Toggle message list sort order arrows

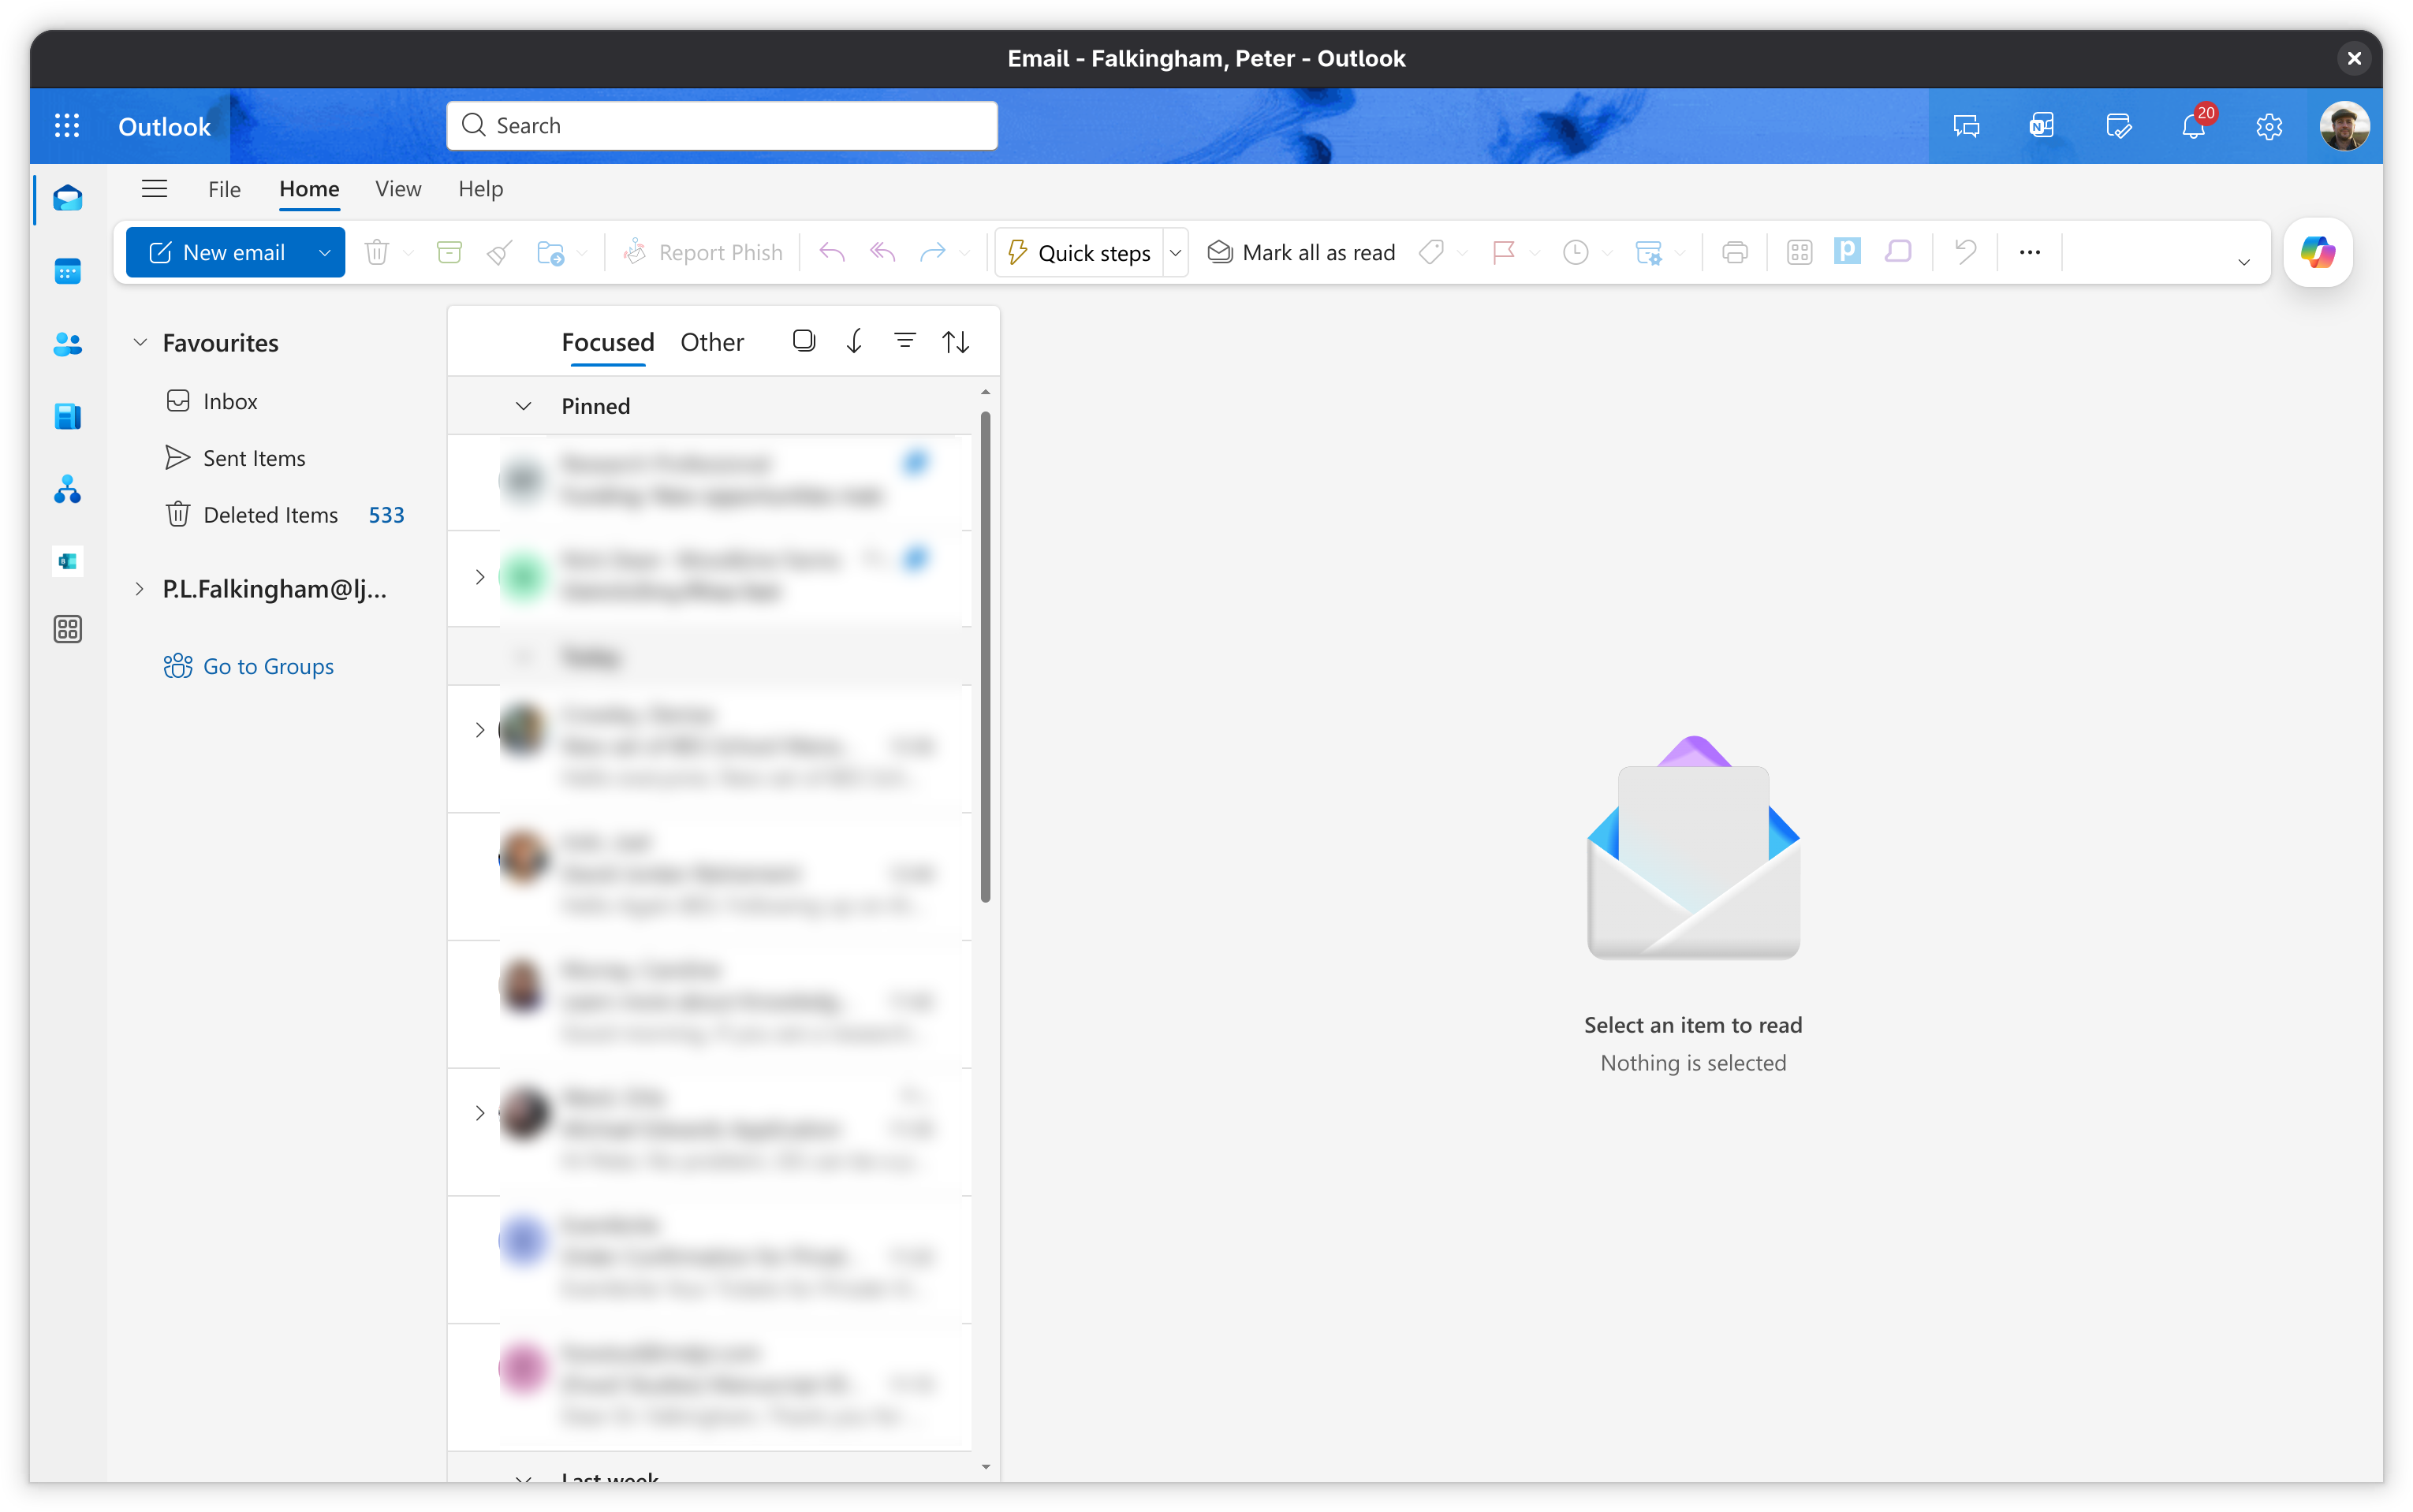coord(955,342)
